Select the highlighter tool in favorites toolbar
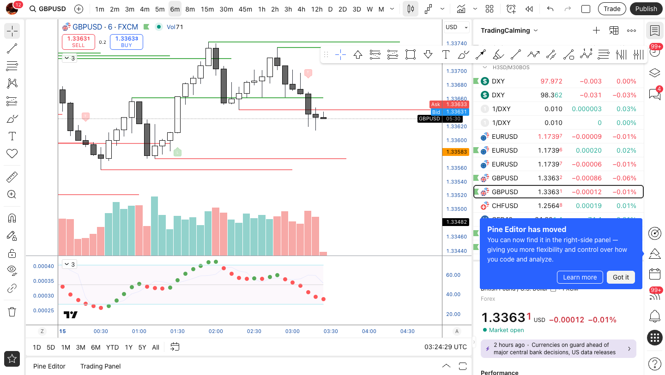665x375 pixels. pos(498,55)
